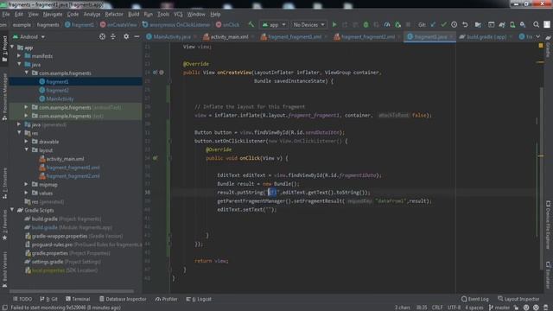The width and height of the screenshot is (553, 311).
Task: Switch to activity_main.xml editor tab
Action: coord(228,36)
